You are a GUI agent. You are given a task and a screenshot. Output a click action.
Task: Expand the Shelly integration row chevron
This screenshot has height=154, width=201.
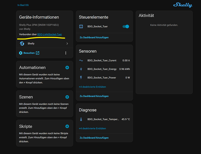(x=67, y=44)
